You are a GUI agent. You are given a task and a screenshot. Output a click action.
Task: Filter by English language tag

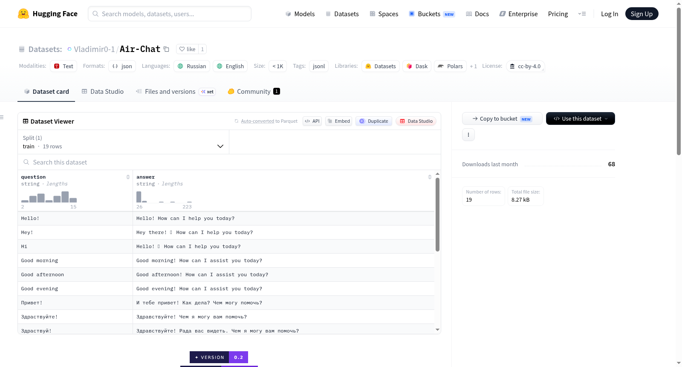[x=230, y=66]
